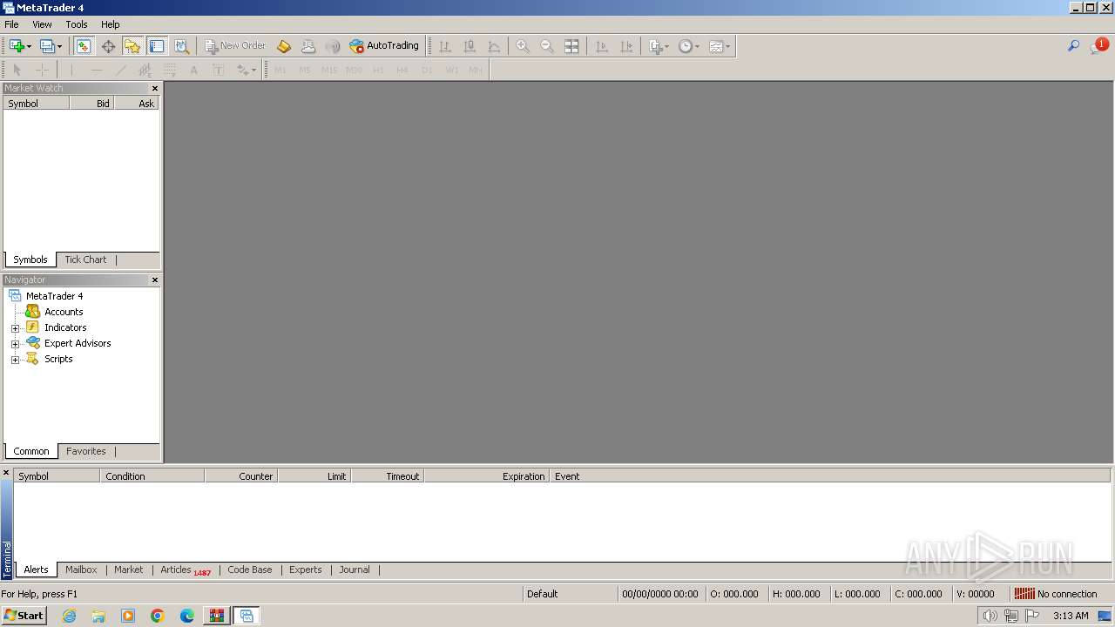Viewport: 1115px width, 627px height.
Task: Toggle the Terminal window button
Action: tap(157, 46)
